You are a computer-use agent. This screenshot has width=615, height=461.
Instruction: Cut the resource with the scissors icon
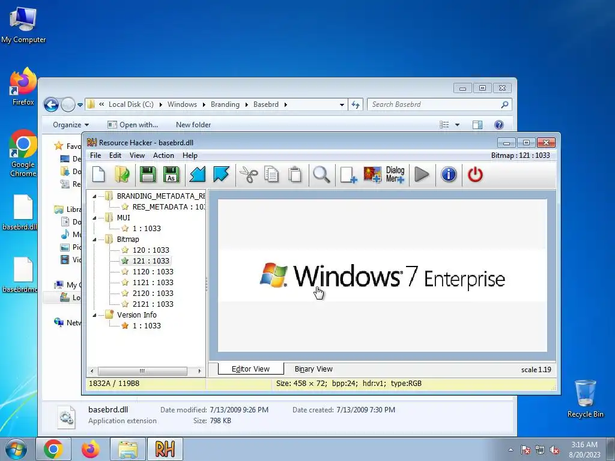pyautogui.click(x=248, y=174)
